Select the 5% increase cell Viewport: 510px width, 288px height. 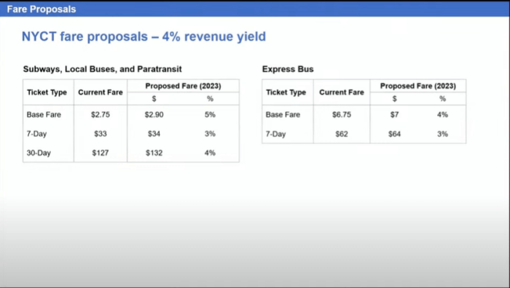pos(210,115)
